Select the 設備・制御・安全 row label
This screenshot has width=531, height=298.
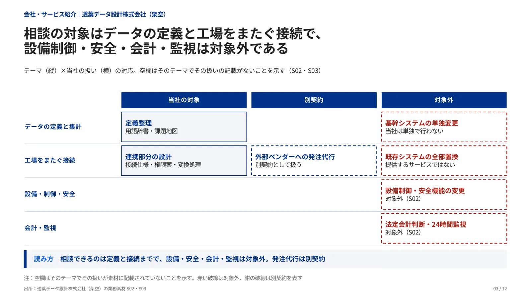pos(50,194)
